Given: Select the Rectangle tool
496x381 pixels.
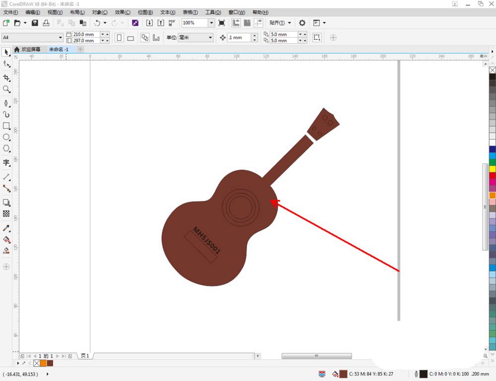Looking at the screenshot, I should [x=6, y=126].
